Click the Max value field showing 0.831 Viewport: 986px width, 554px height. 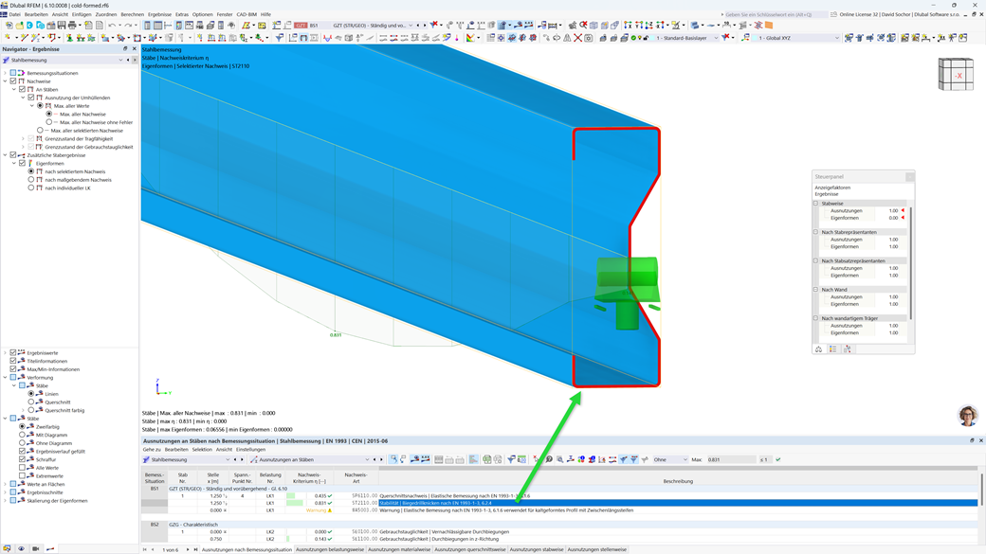coord(731,460)
